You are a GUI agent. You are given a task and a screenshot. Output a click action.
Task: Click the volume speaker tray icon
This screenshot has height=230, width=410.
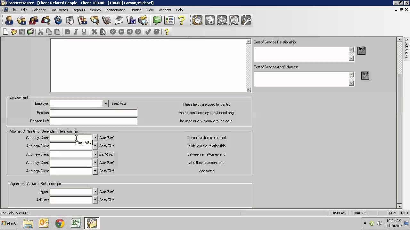coord(380,223)
